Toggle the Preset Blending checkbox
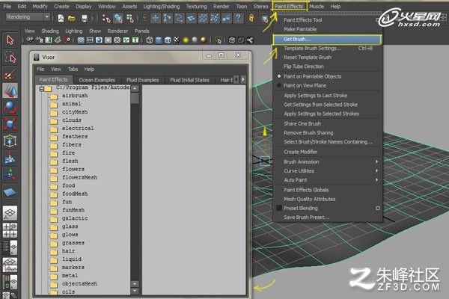Image resolution: width=449 pixels, height=299 pixels. point(279,208)
